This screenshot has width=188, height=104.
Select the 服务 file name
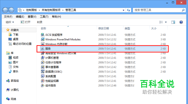pyautogui.click(x=48, y=49)
